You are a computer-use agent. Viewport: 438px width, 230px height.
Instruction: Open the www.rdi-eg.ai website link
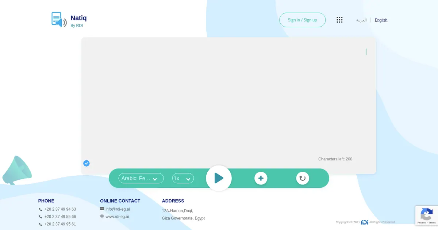(117, 217)
